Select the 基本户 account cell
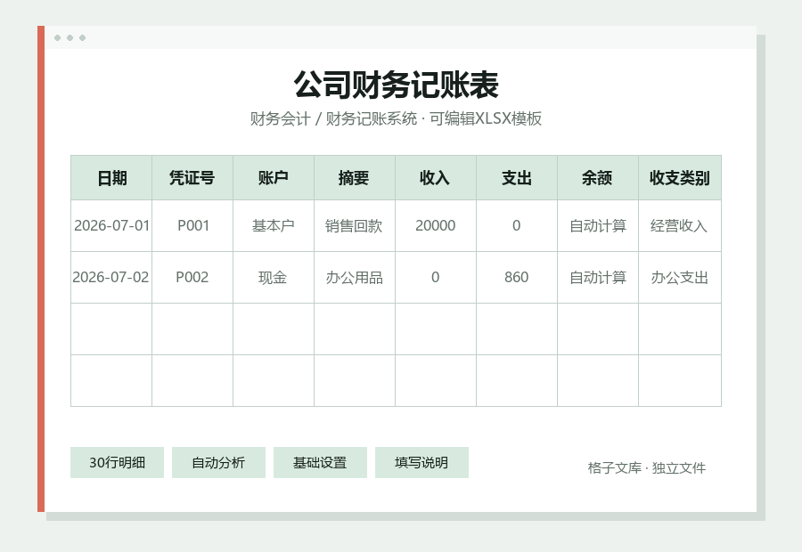Screen dimensions: 802x552 (274, 226)
